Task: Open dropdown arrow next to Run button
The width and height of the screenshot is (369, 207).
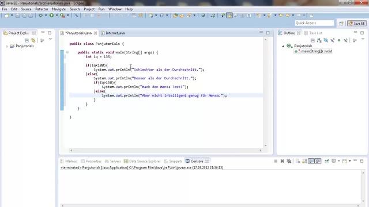Action: coord(57,16)
